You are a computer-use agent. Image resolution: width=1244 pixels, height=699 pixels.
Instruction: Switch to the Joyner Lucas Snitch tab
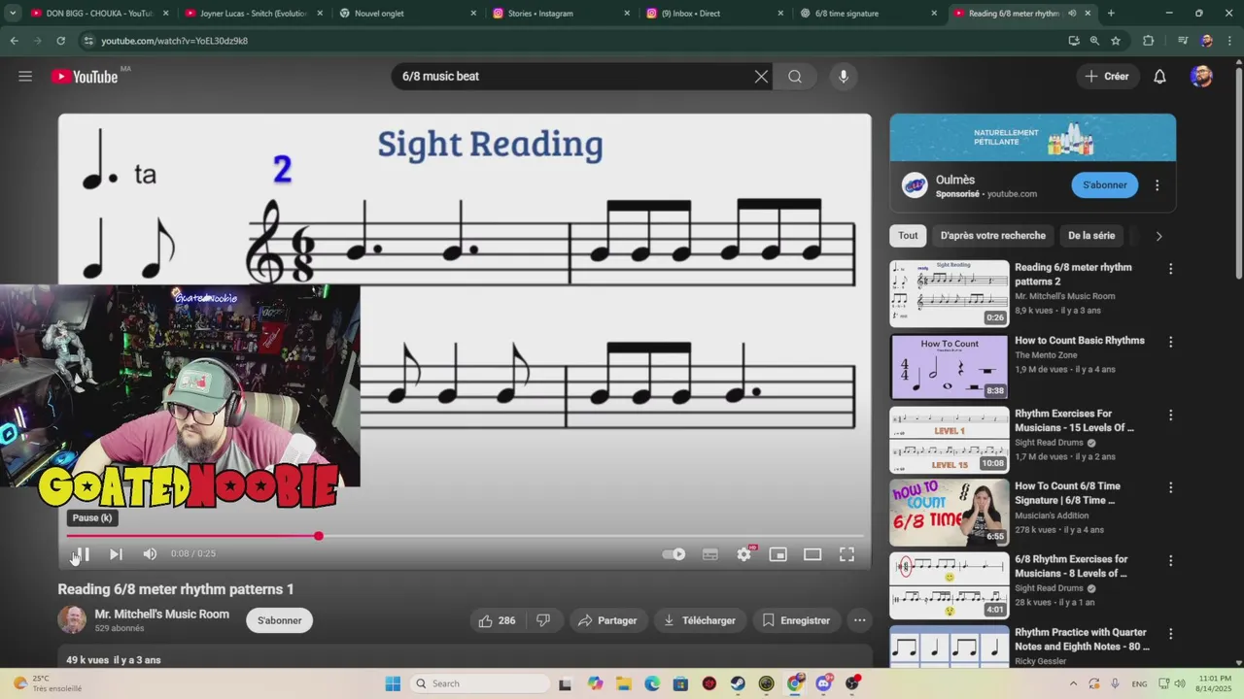pyautogui.click(x=253, y=14)
